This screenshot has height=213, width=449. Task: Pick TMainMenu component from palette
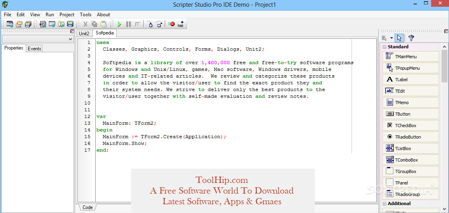(410, 57)
